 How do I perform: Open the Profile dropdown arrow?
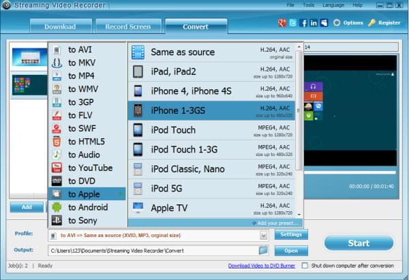click(263, 236)
